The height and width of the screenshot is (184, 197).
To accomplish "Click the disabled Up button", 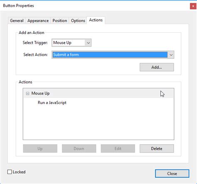I will click(x=40, y=148).
